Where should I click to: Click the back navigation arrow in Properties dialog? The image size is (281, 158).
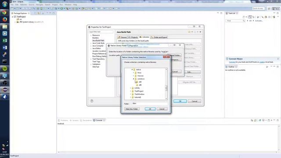click(189, 32)
